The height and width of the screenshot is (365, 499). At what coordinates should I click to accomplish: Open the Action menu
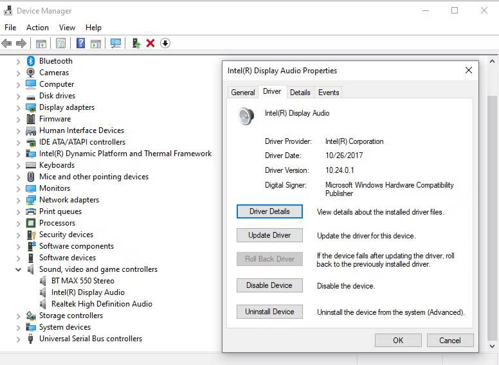37,28
